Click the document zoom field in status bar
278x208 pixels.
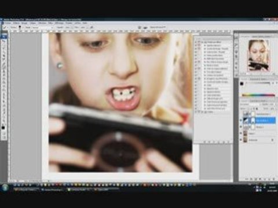pyautogui.click(x=12, y=181)
